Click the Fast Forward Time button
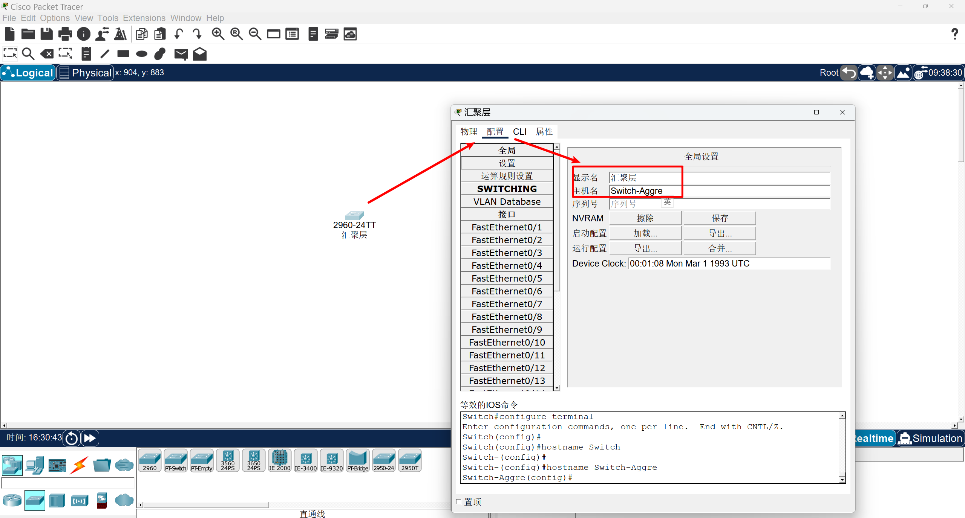The height and width of the screenshot is (518, 965). (x=90, y=438)
